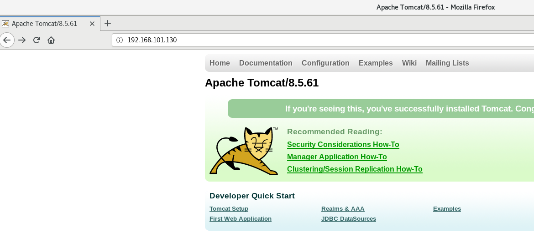Open the Home navigation item
Image resolution: width=534 pixels, height=233 pixels.
pos(220,63)
